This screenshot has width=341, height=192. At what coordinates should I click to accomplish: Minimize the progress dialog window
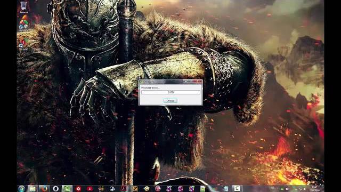185,82
